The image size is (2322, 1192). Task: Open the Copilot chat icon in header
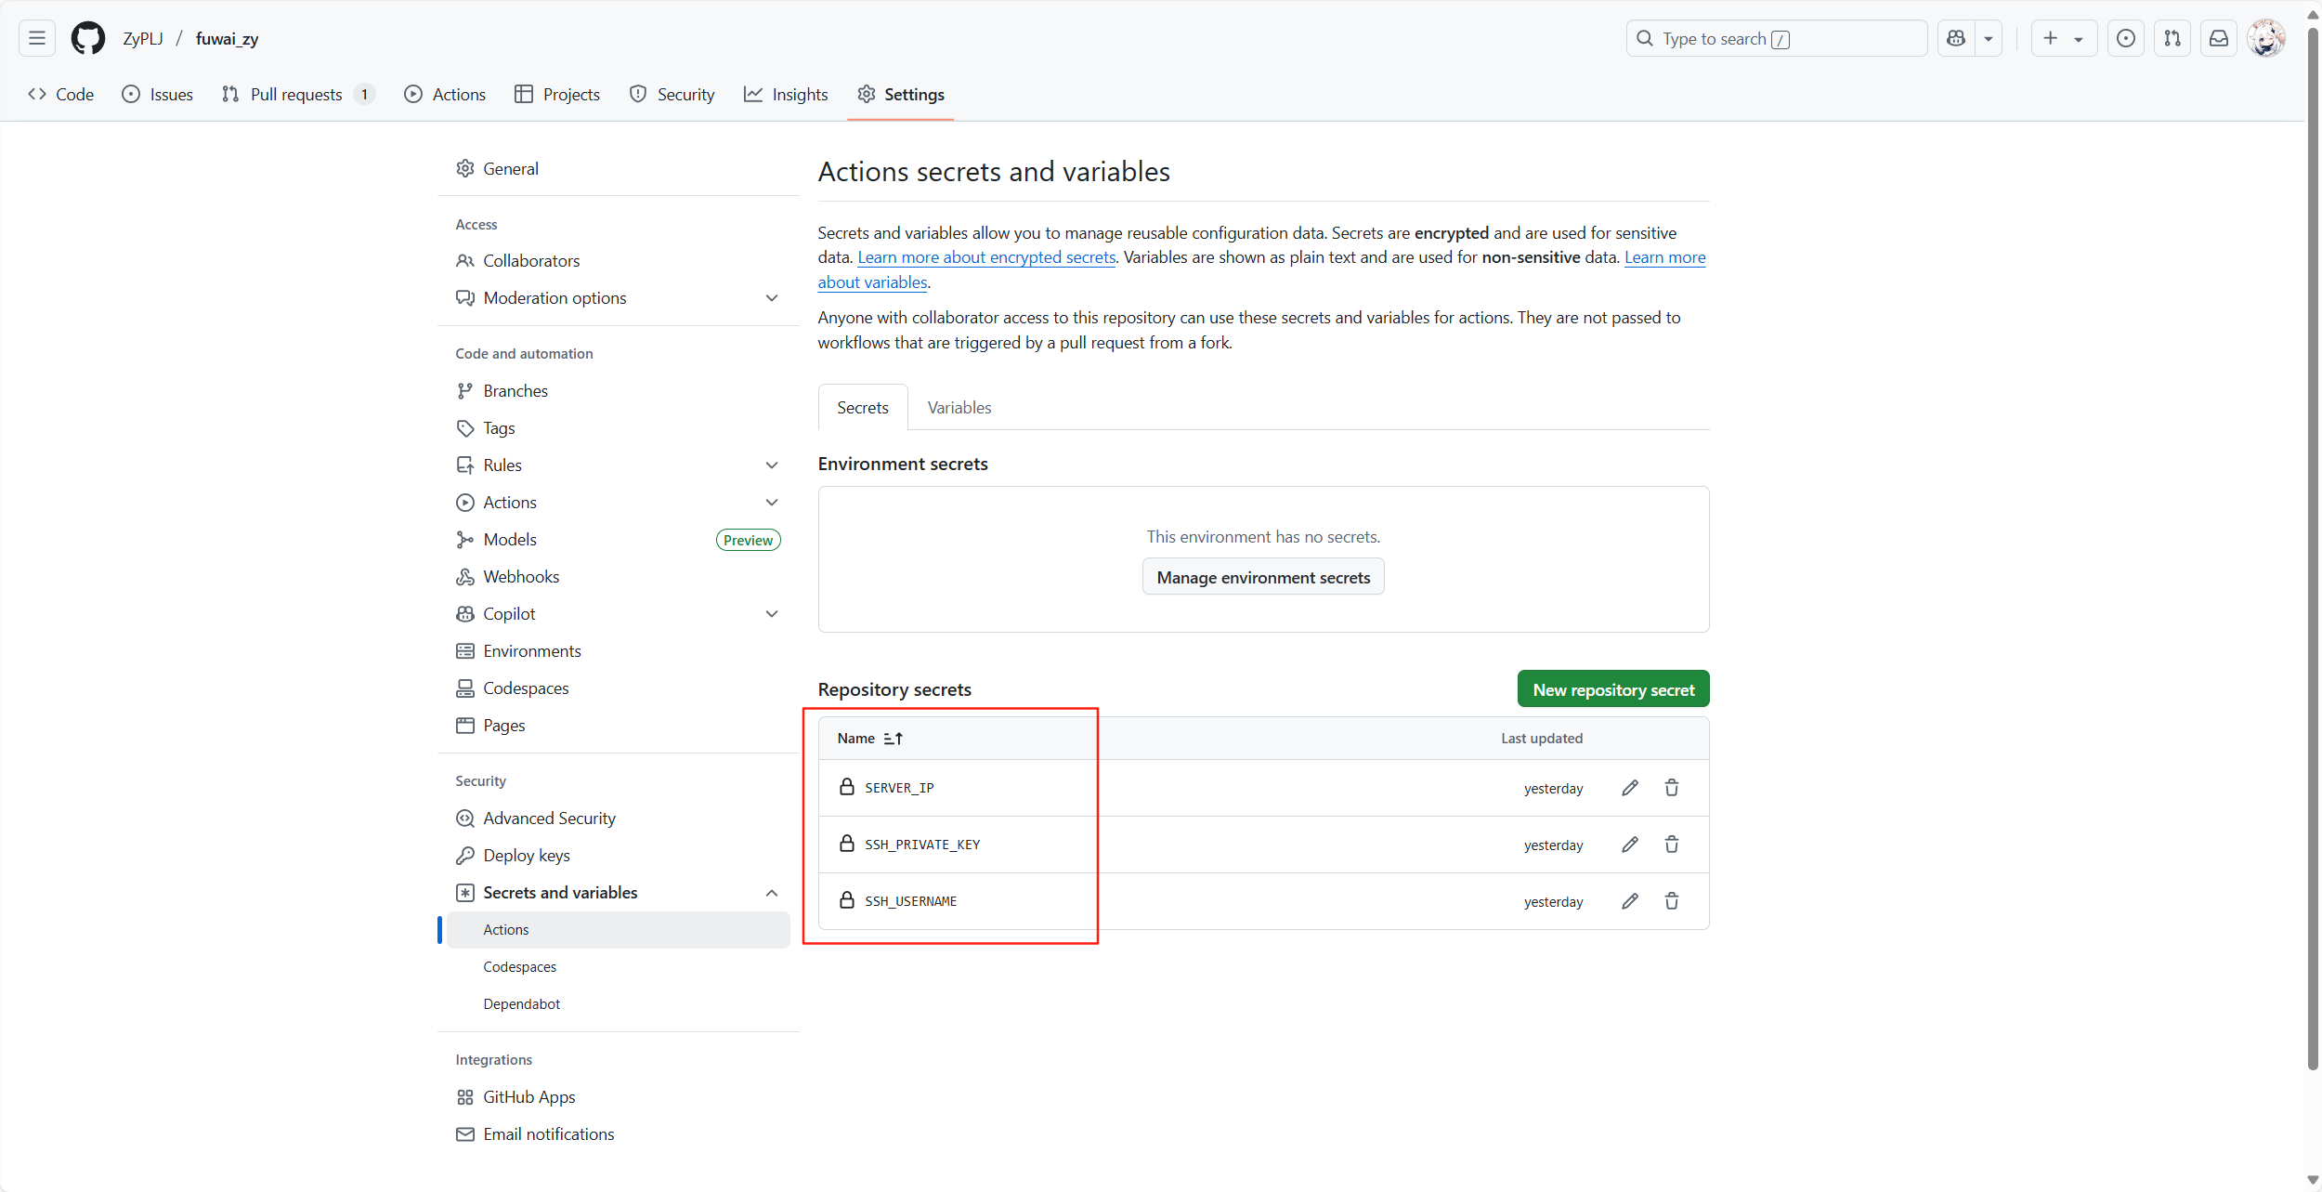(x=1956, y=38)
